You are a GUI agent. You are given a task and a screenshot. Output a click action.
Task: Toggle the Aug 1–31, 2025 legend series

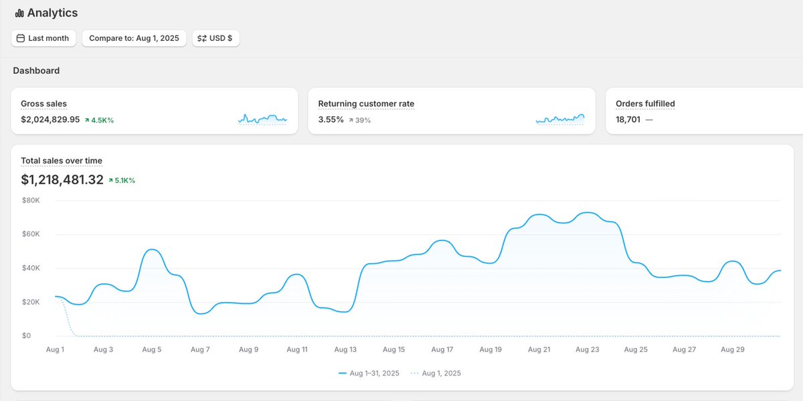point(370,373)
